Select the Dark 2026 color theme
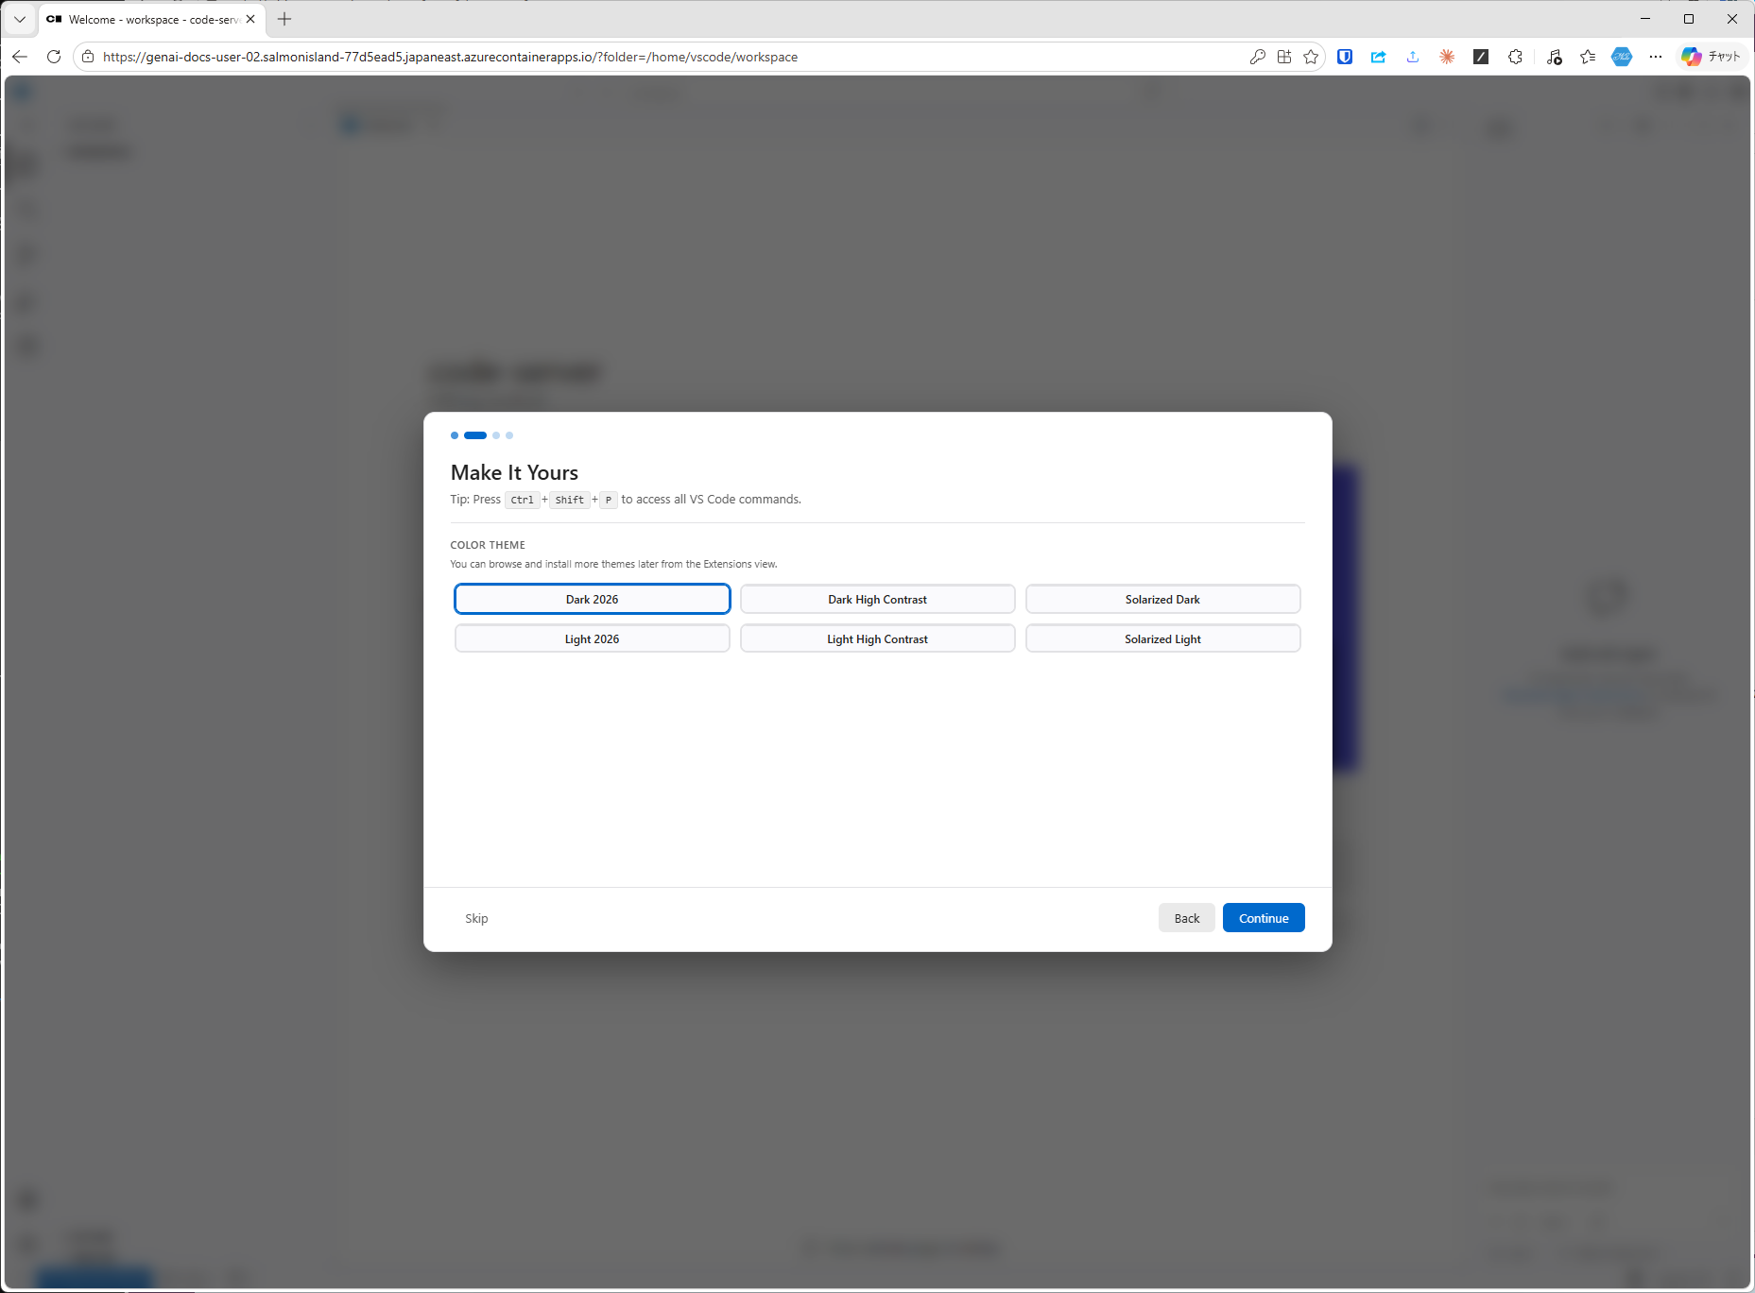 coord(592,599)
